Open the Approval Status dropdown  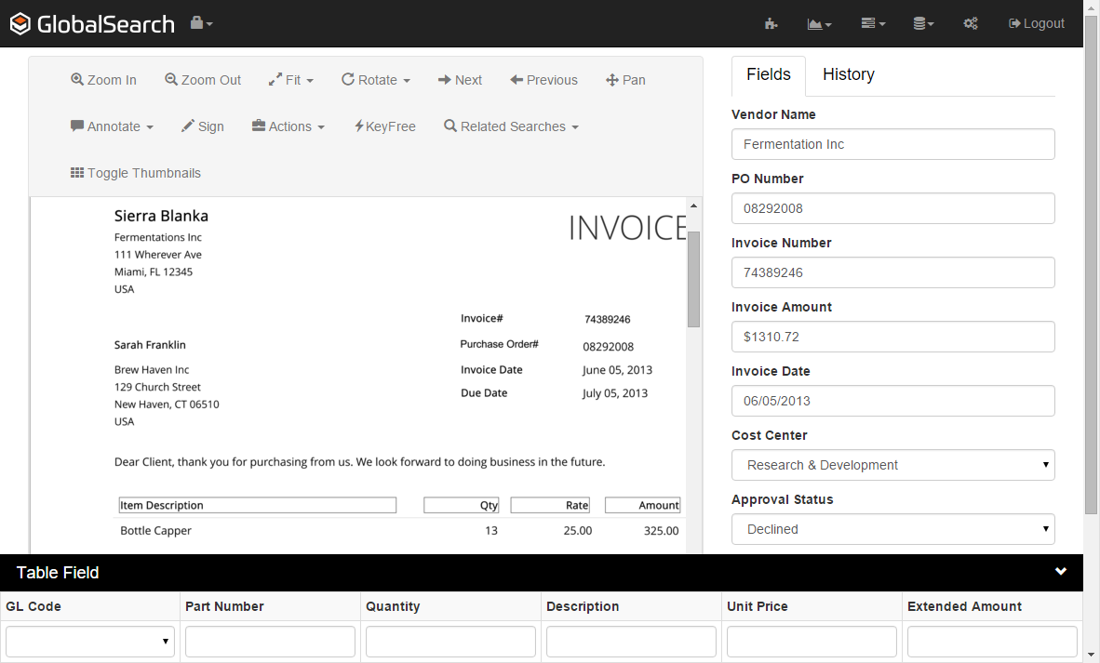point(892,529)
